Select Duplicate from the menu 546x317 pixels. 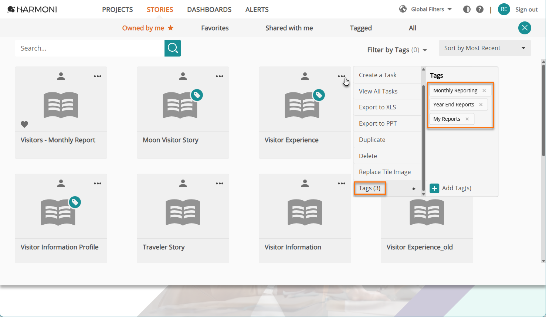point(387,140)
